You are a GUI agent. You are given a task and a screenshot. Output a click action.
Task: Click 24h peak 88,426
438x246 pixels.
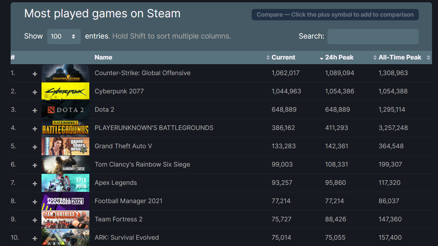pos(336,219)
